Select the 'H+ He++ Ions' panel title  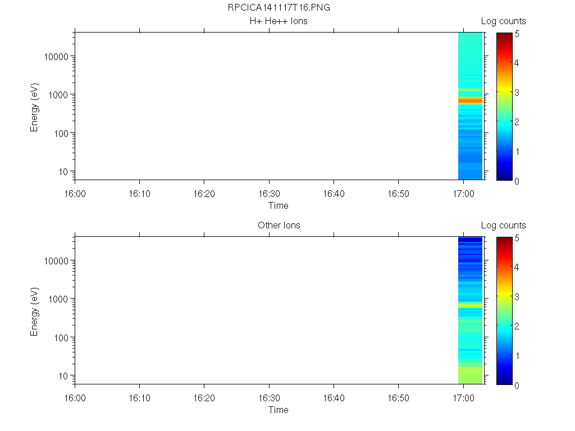click(x=279, y=21)
